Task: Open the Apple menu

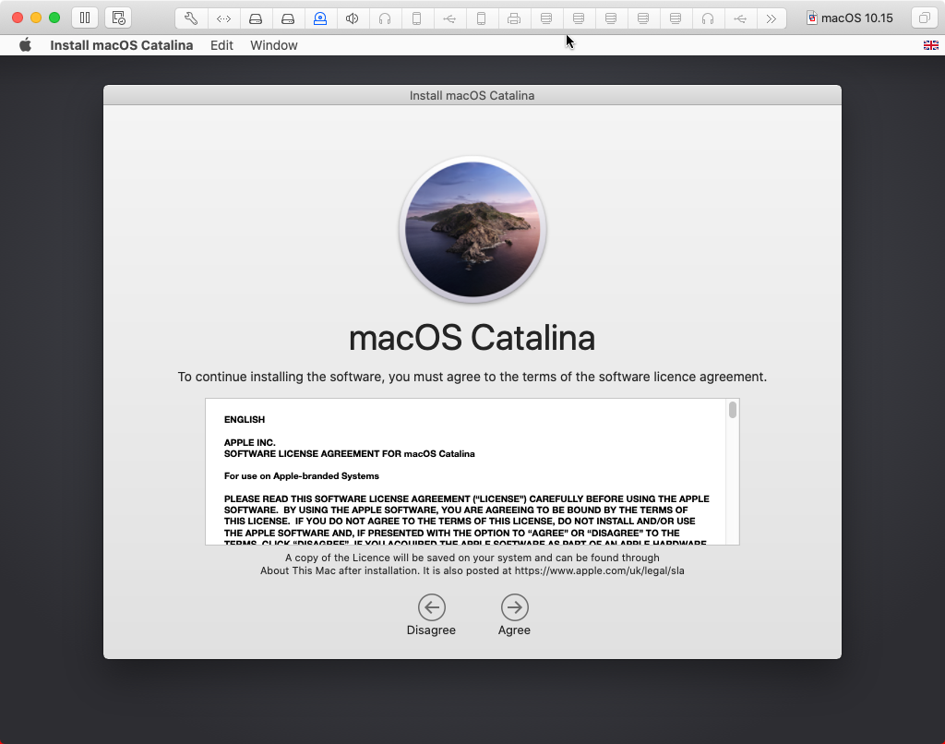Action: click(x=25, y=44)
